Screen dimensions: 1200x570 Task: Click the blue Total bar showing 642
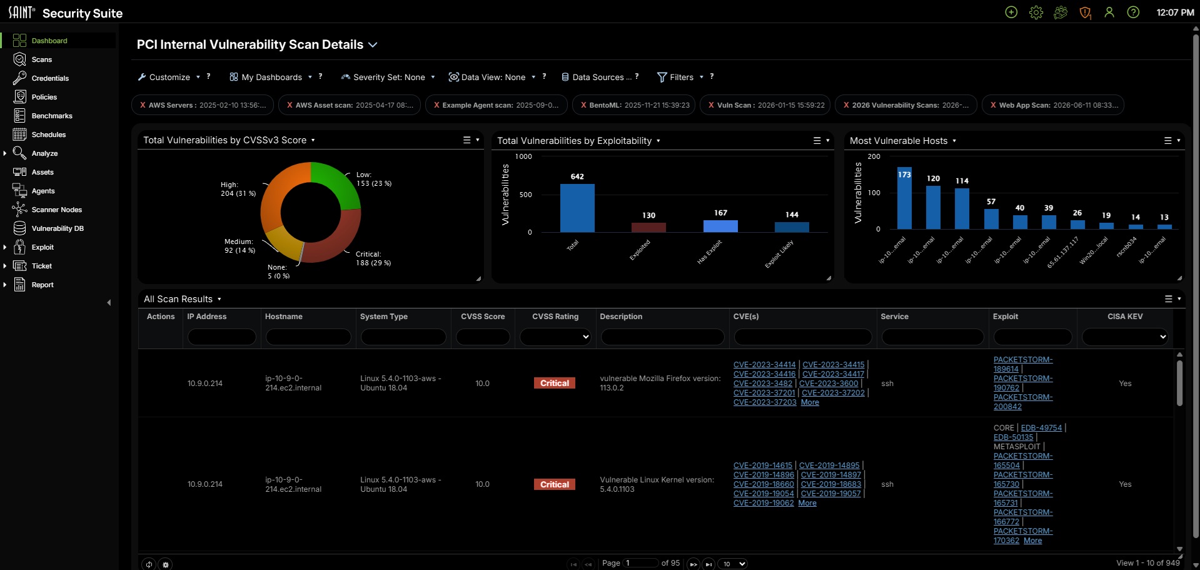(x=577, y=208)
